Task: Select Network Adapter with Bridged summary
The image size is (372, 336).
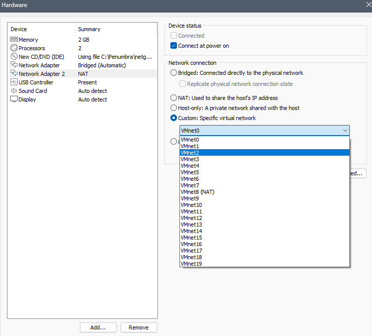Action: [x=82, y=65]
